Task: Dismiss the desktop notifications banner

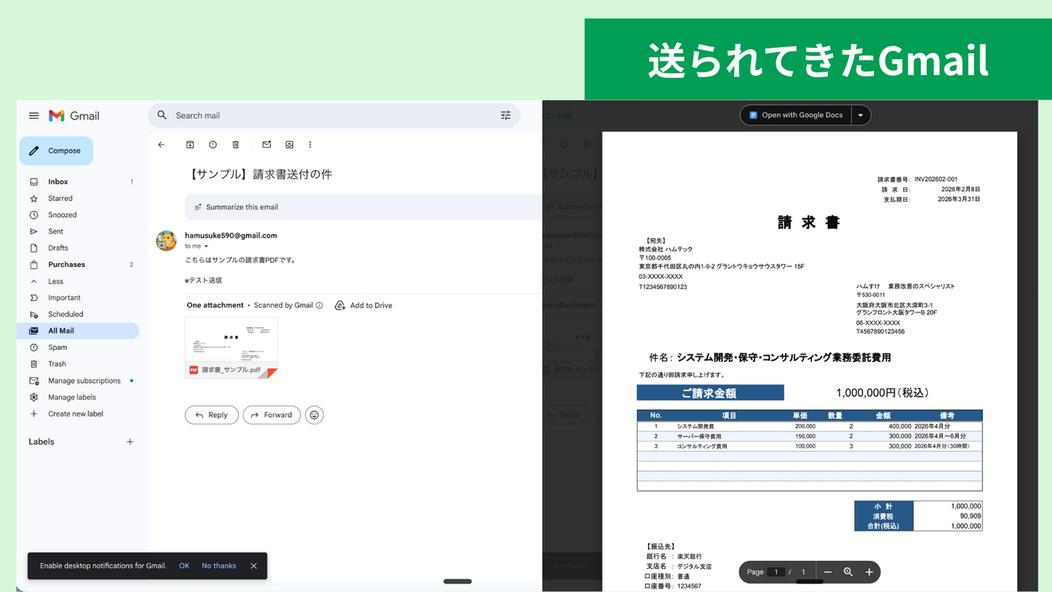Action: coord(253,566)
